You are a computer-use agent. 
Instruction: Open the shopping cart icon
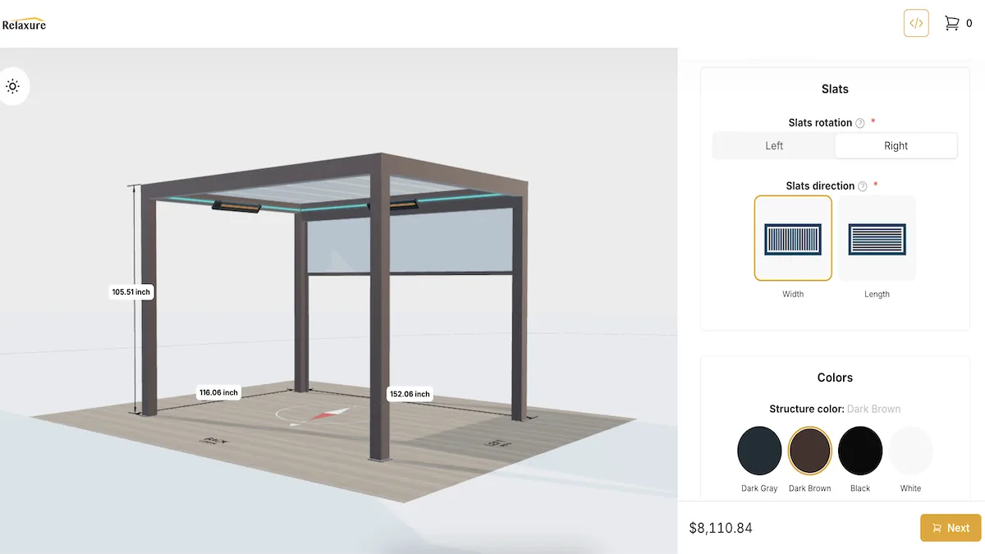click(x=952, y=23)
